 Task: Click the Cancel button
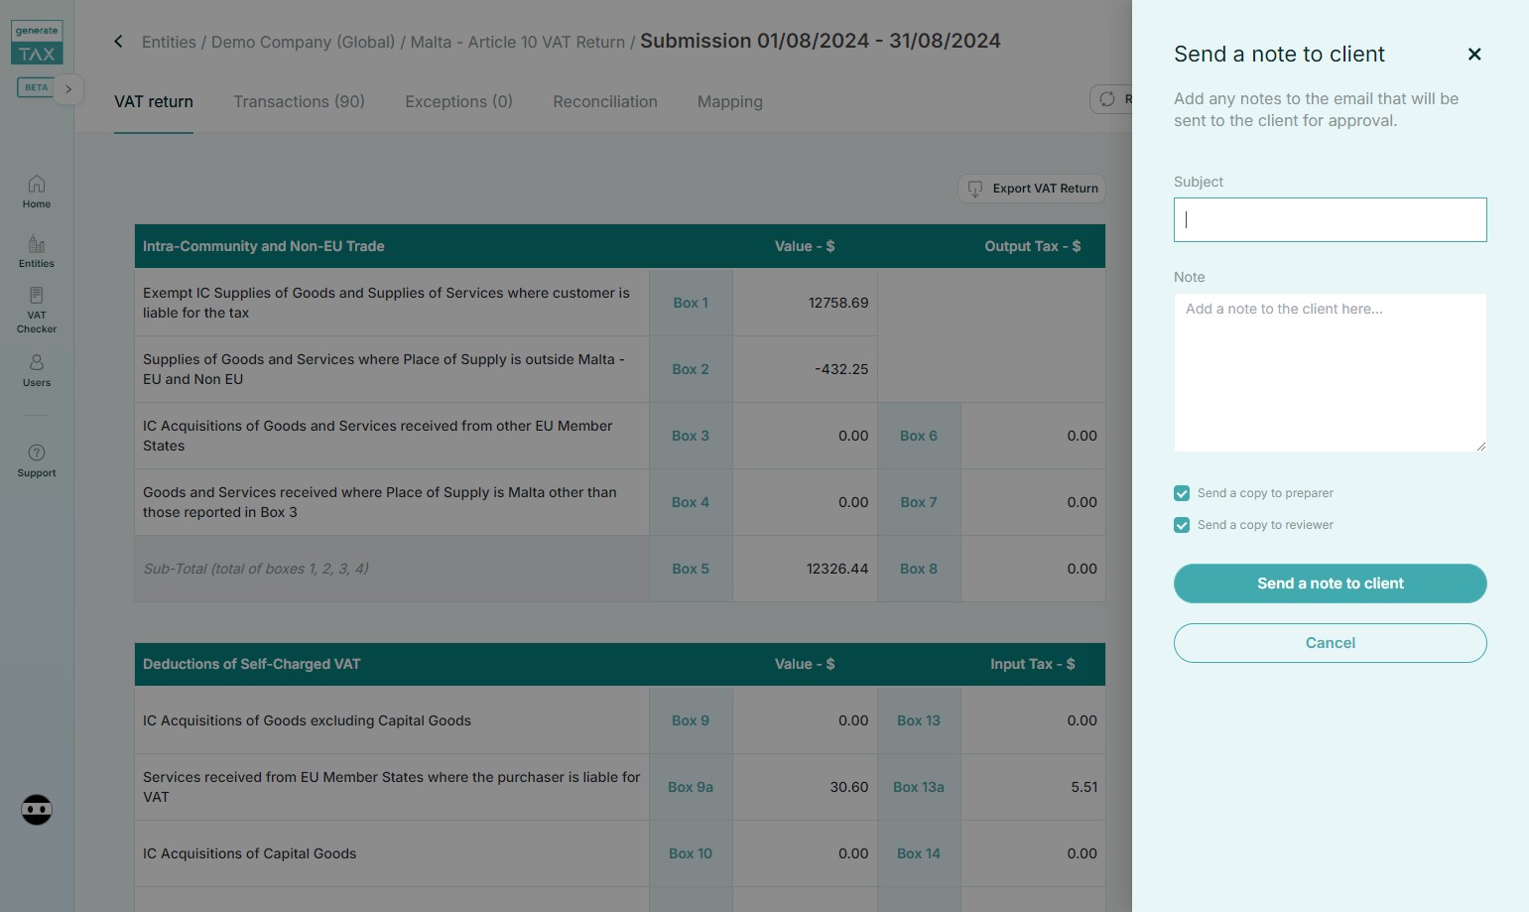[1330, 643]
